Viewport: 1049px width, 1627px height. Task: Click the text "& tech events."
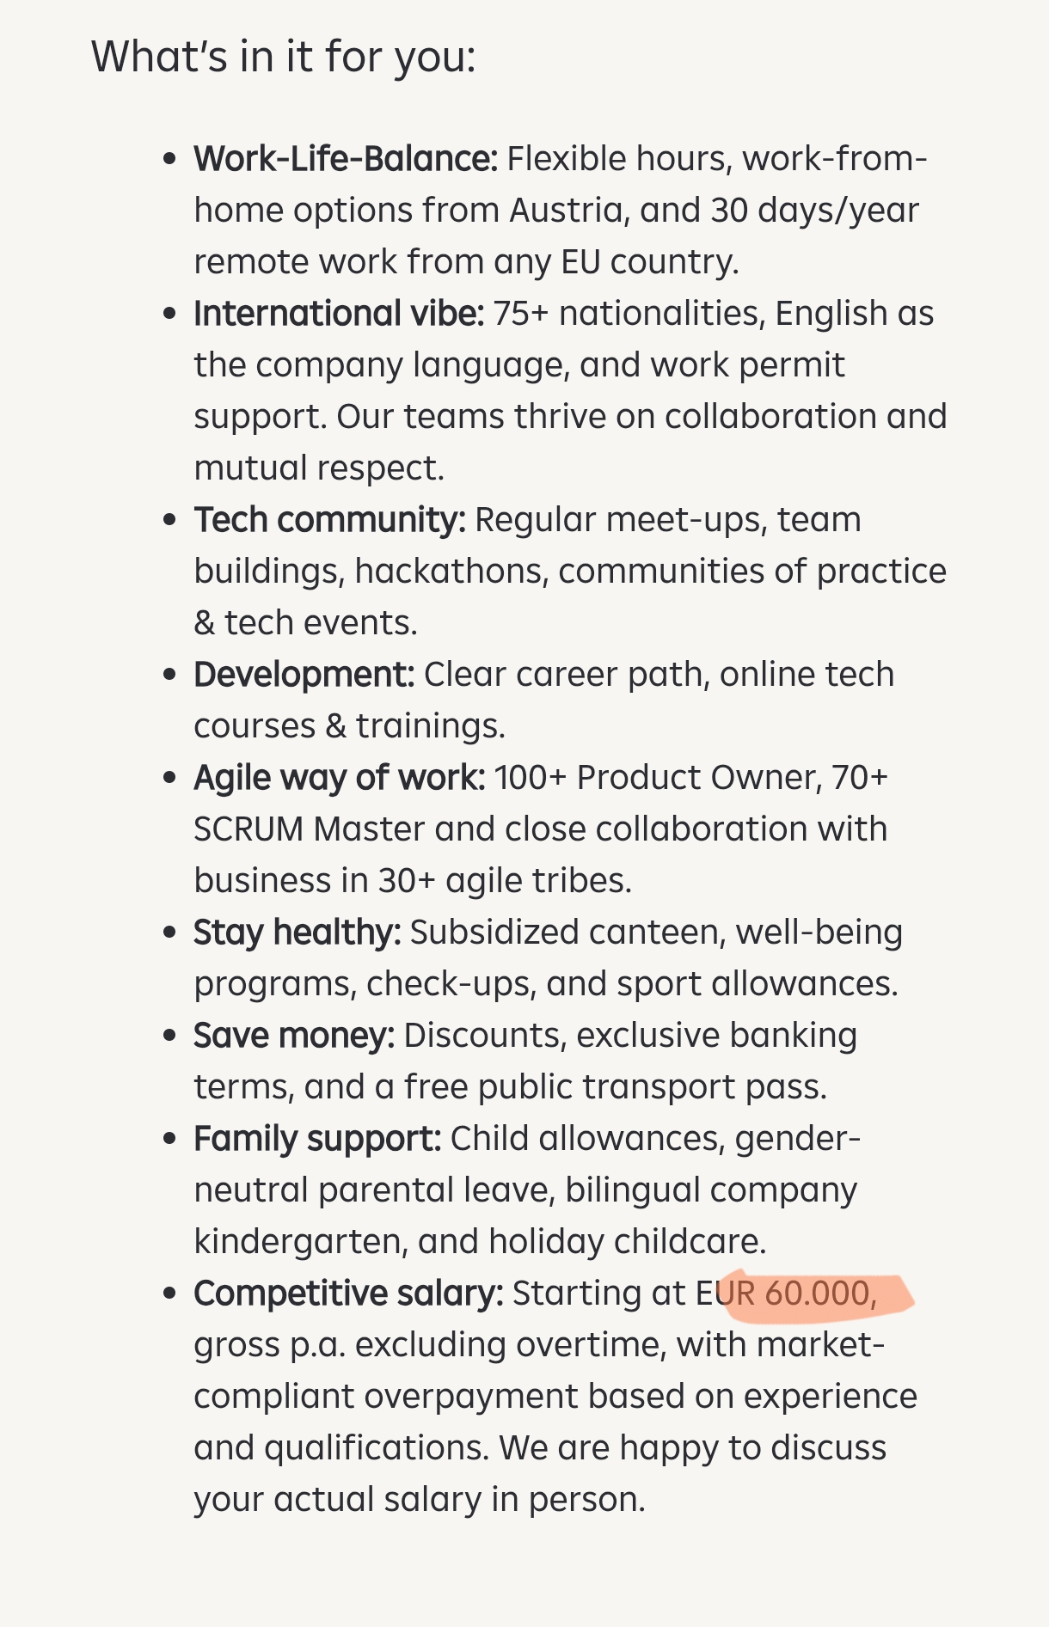coord(305,623)
